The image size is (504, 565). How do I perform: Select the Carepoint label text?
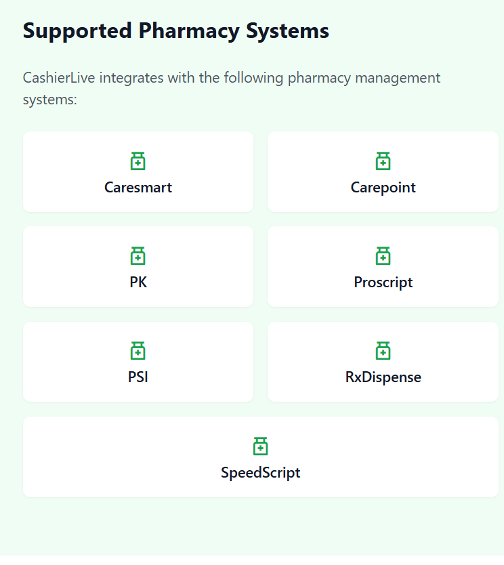(x=383, y=188)
